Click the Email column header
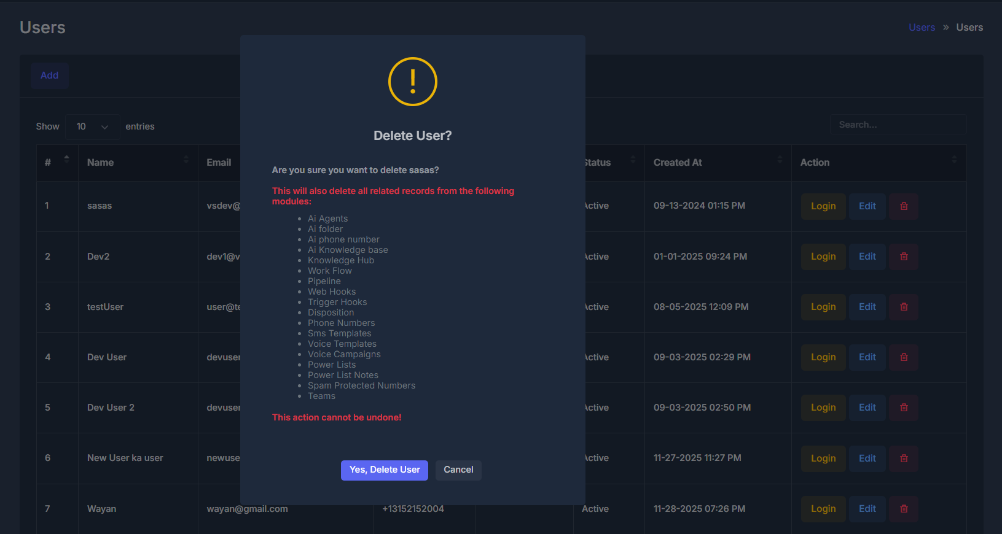Image resolution: width=1002 pixels, height=534 pixels. coord(219,163)
